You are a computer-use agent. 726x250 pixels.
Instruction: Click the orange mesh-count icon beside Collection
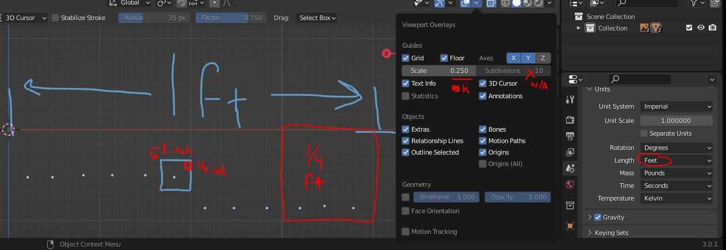(x=657, y=28)
